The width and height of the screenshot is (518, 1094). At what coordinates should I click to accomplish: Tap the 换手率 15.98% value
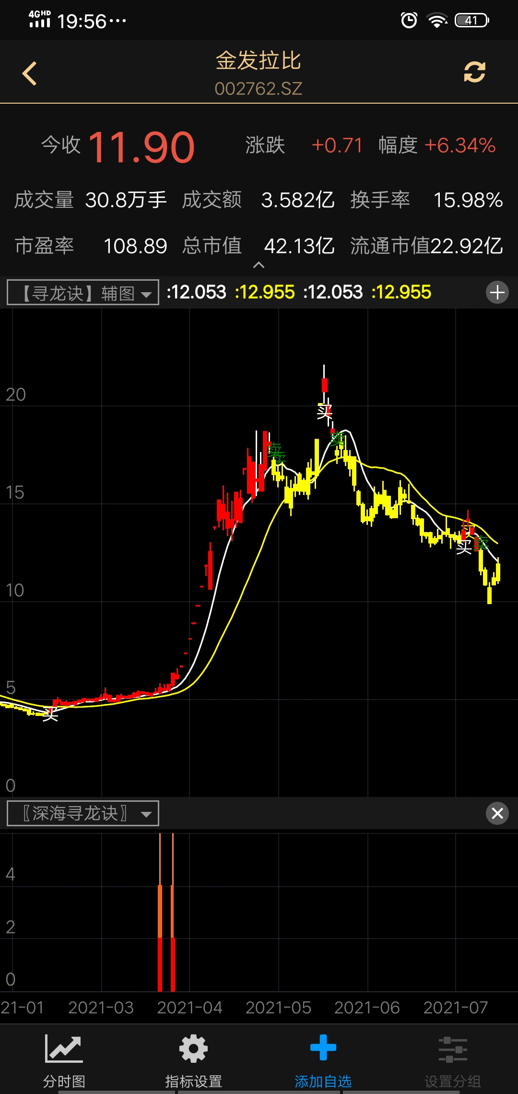468,200
